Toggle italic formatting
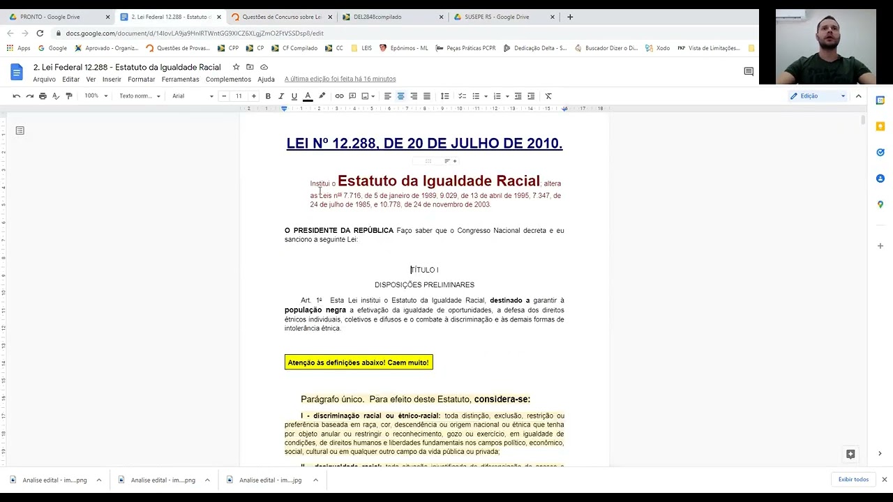 (x=281, y=96)
